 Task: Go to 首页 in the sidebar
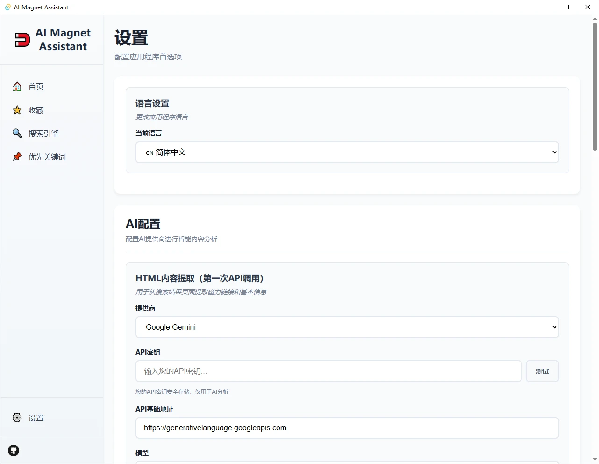(x=36, y=87)
